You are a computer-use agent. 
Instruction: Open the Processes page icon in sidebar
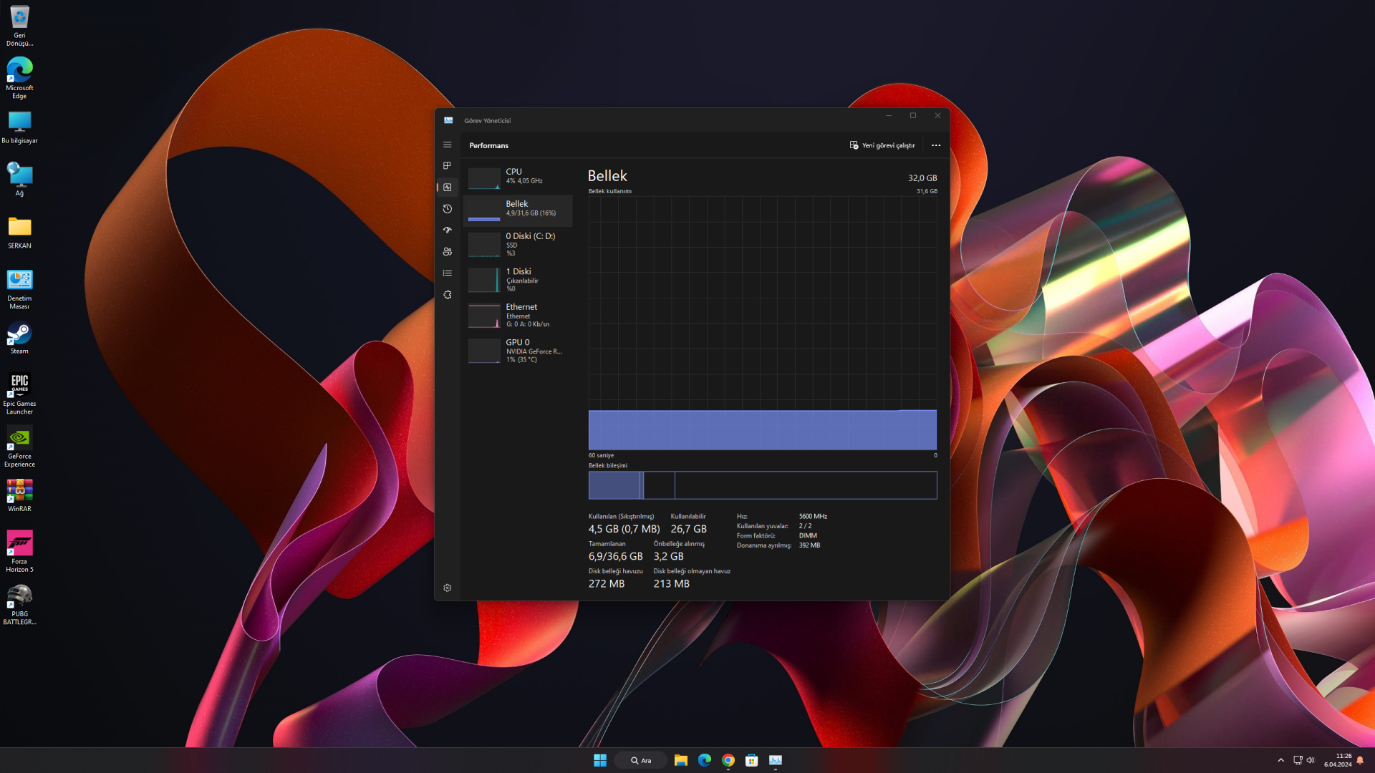[447, 165]
